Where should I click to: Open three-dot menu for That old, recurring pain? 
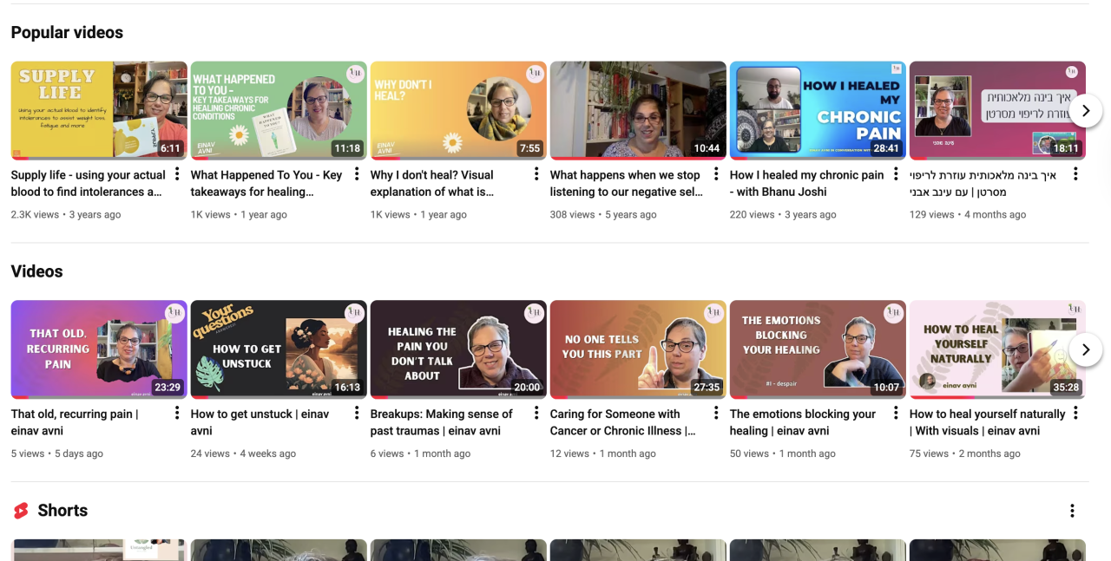(177, 414)
